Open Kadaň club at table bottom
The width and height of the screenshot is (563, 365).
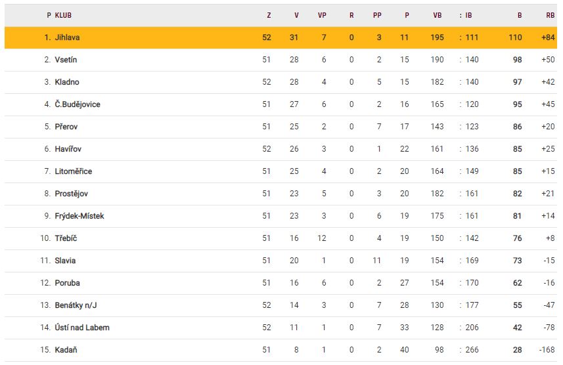[66, 350]
